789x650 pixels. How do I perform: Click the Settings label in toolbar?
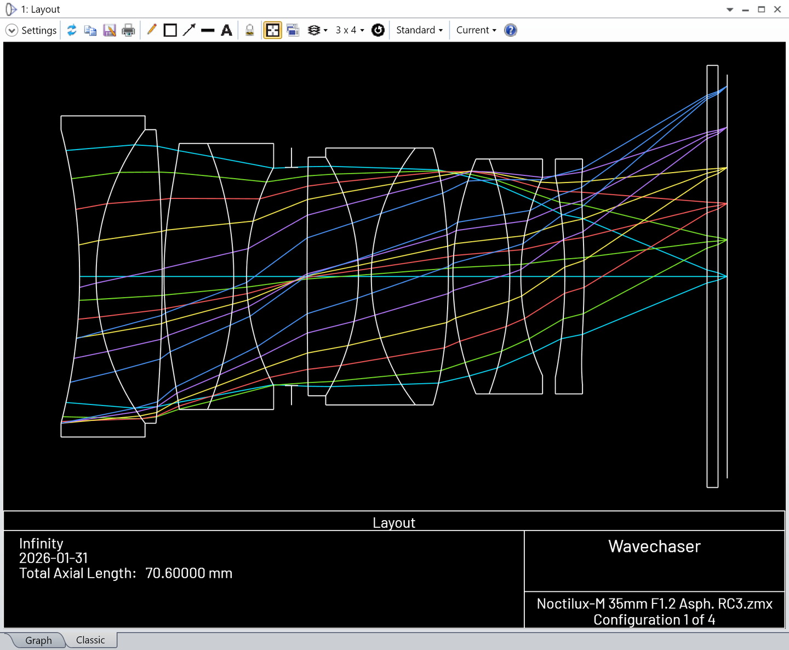[39, 30]
